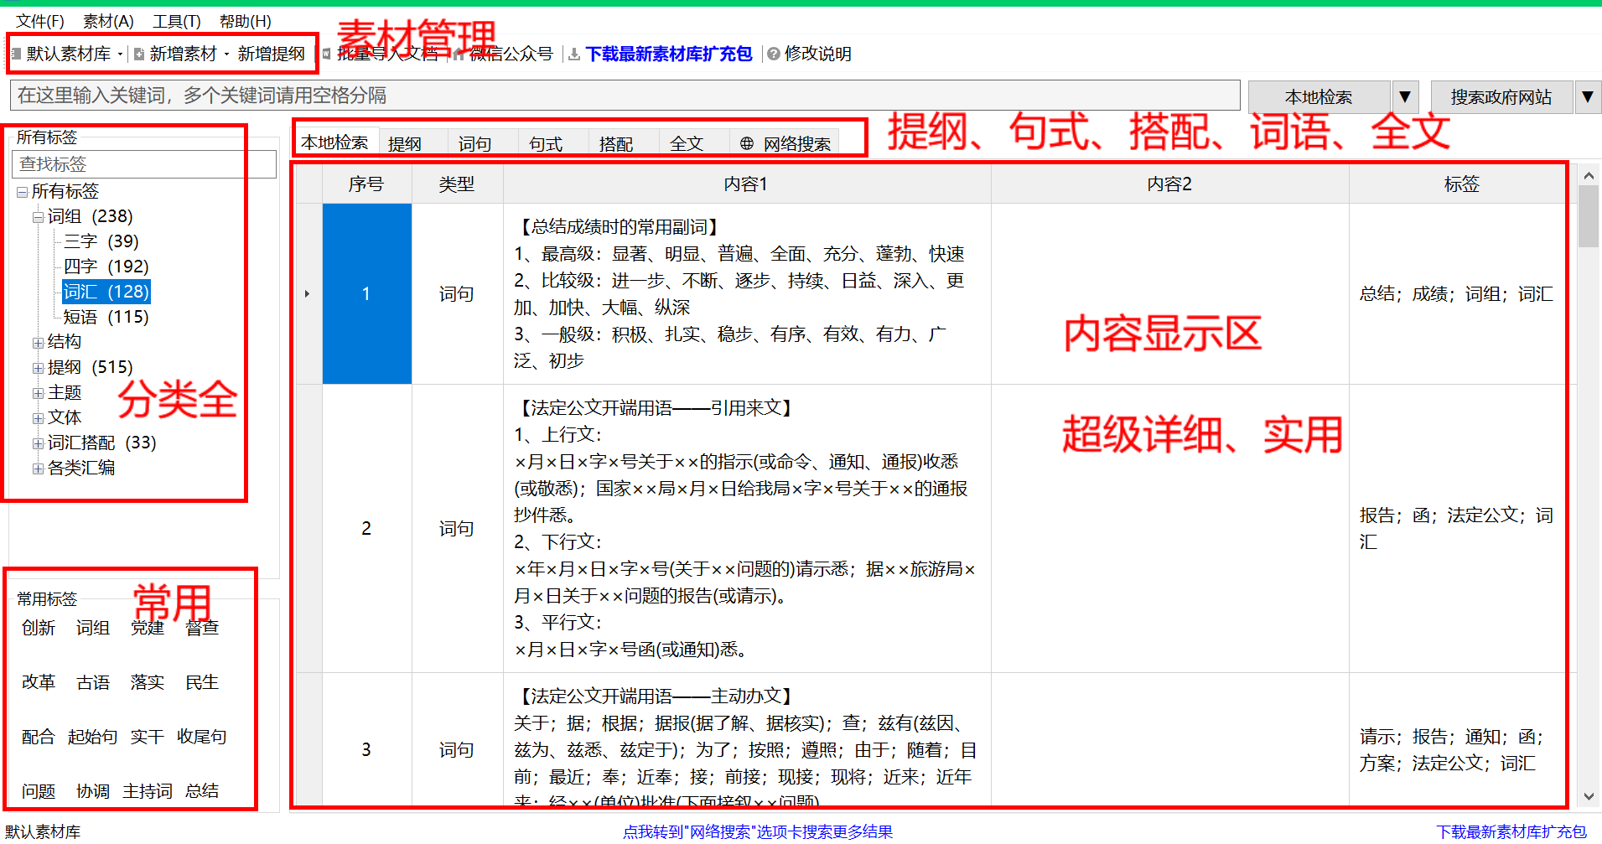This screenshot has height=844, width=1602.
Task: Open the 素材(A) menu
Action: 108,21
